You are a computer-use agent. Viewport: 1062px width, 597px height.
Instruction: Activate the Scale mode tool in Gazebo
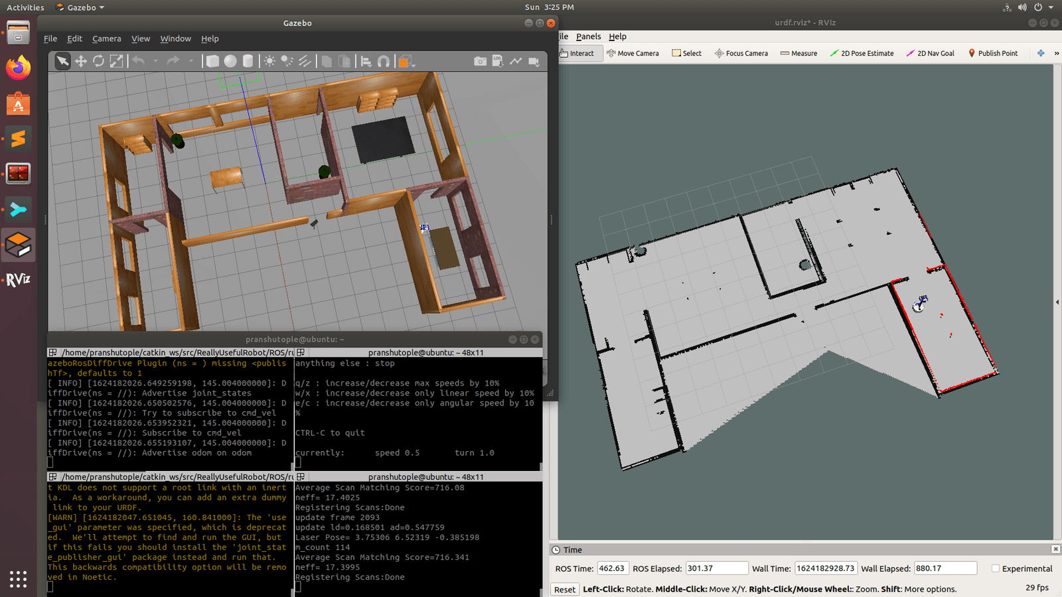[x=116, y=61]
